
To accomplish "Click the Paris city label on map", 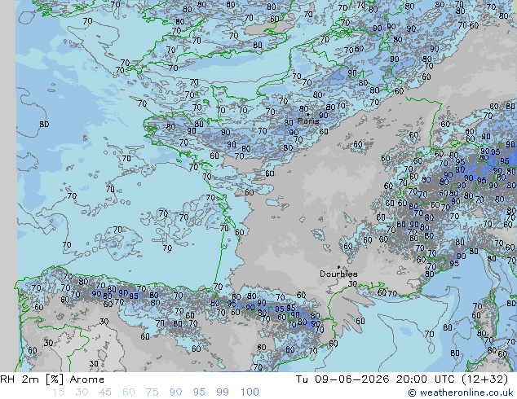I will pos(308,121).
